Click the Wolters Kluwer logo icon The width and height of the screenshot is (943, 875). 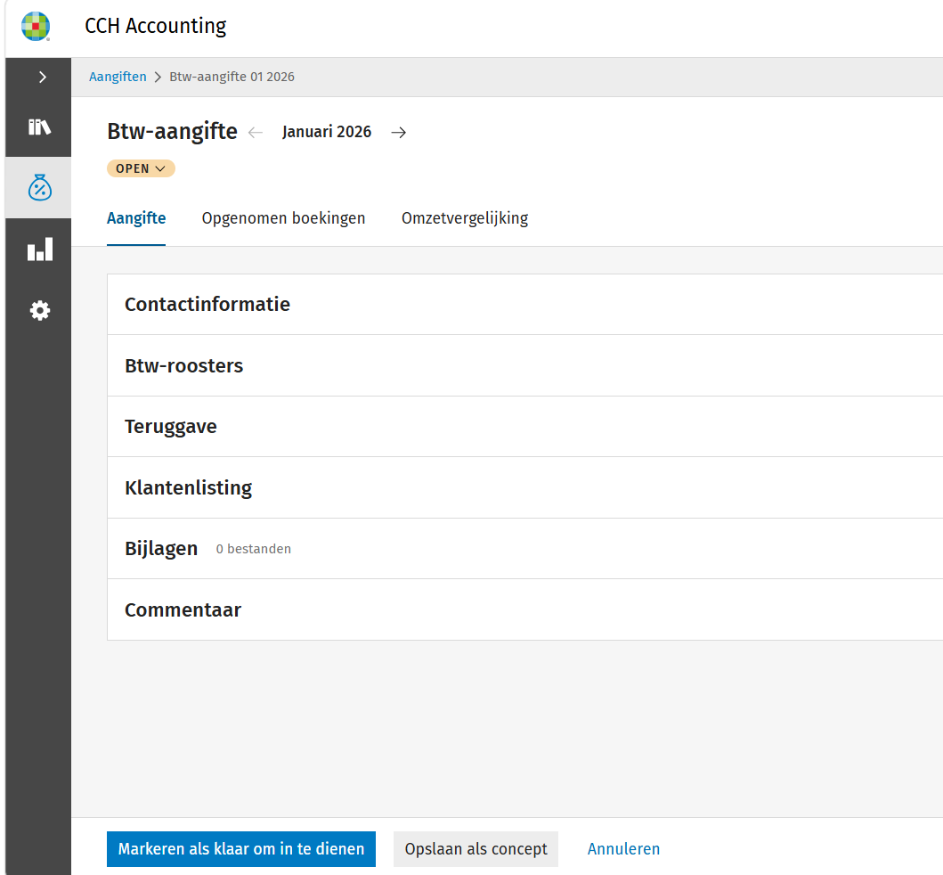click(36, 27)
